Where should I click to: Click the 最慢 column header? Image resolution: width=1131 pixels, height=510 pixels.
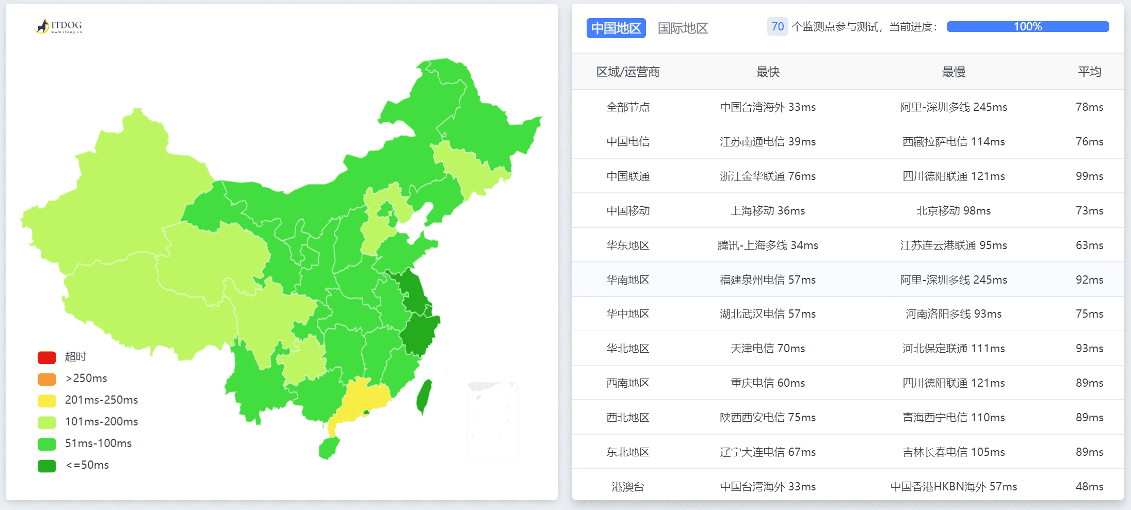953,72
